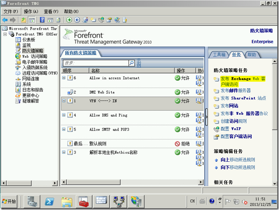Toggle the console tree pane toolbar icon
Image resolution: width=279 pixels, height=210 pixels.
click(x=32, y=20)
